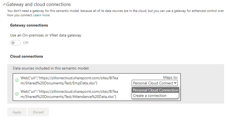This screenshot has width=233, height=119.
Task: Open the Maps to connection dropdown
Action: [155, 83]
